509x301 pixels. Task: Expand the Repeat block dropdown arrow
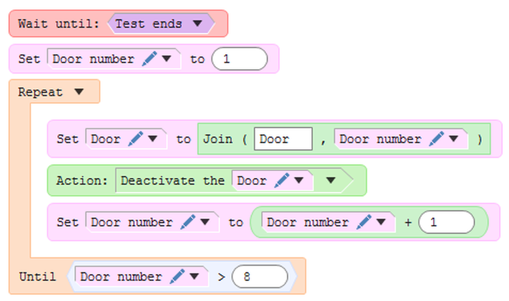point(79,92)
